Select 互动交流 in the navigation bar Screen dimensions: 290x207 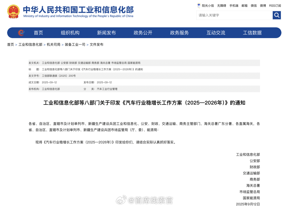pos(216,33)
